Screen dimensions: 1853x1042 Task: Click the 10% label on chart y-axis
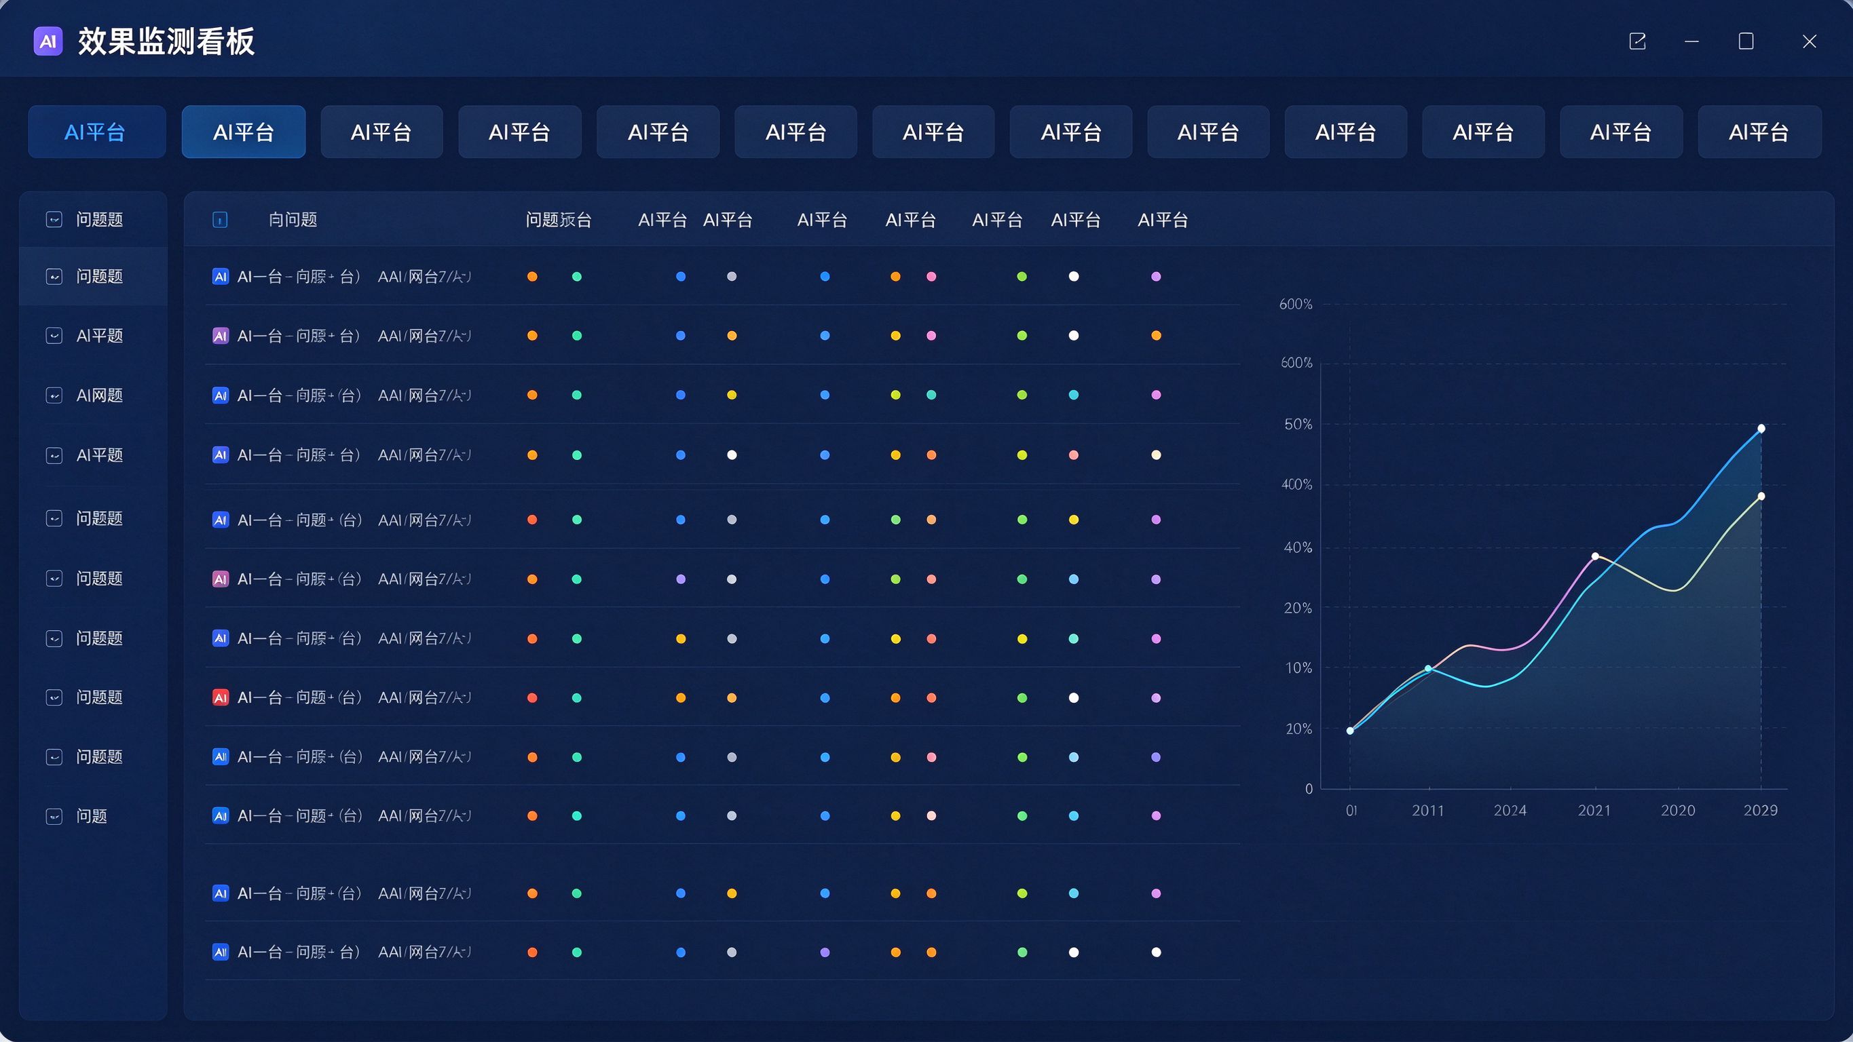[x=1298, y=668]
